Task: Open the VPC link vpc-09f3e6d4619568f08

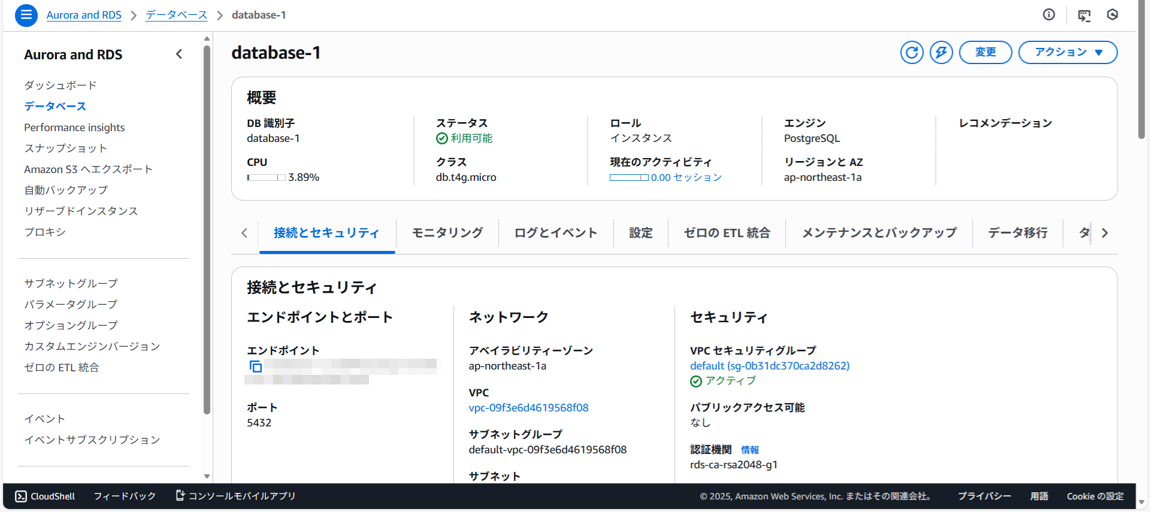Action: pyautogui.click(x=528, y=408)
